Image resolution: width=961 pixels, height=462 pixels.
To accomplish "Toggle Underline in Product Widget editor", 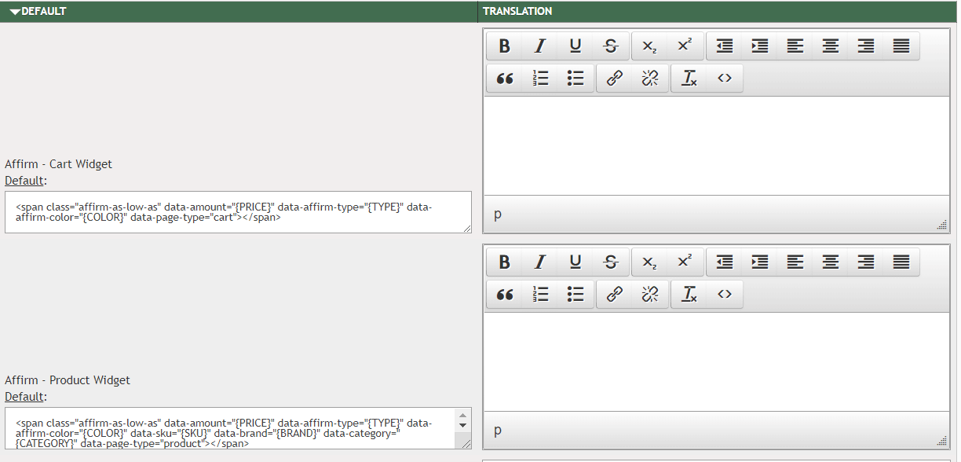I will coord(576,262).
